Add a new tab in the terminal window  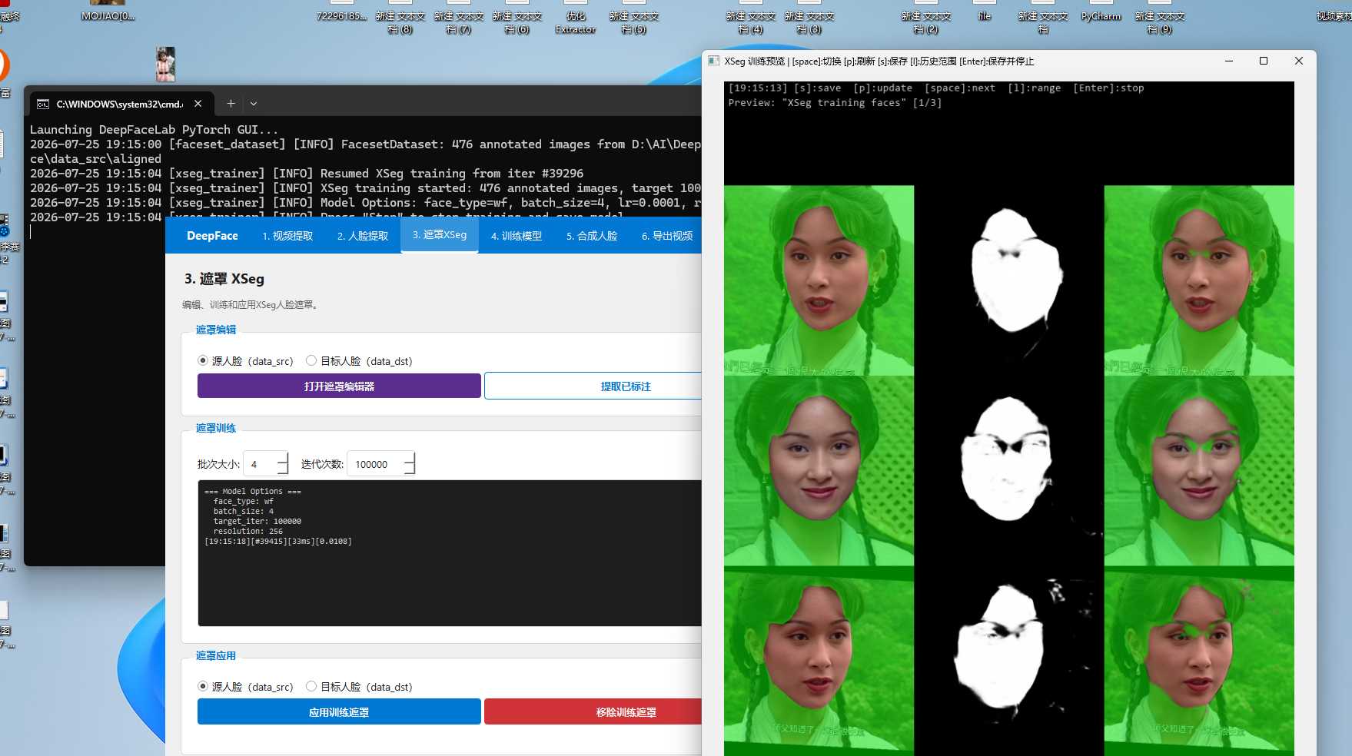click(x=231, y=103)
